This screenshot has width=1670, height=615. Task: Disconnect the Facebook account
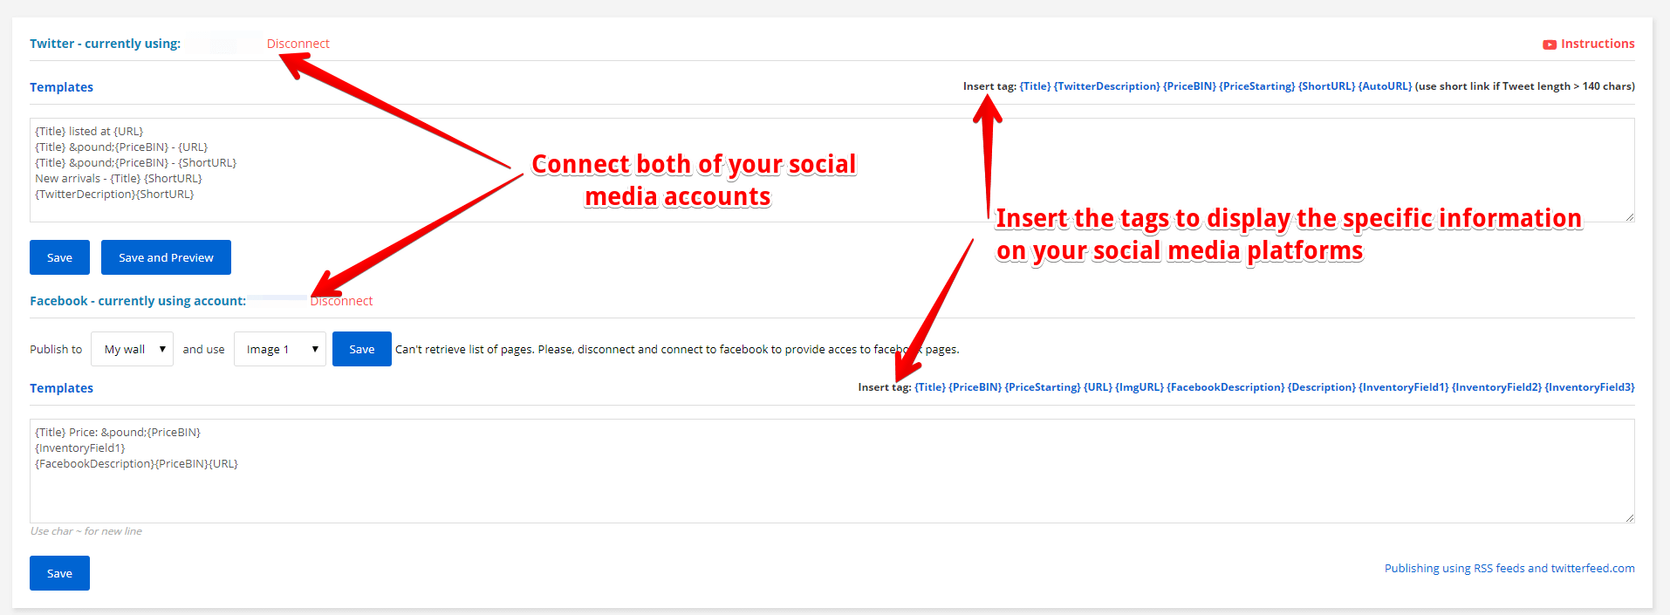pos(341,301)
